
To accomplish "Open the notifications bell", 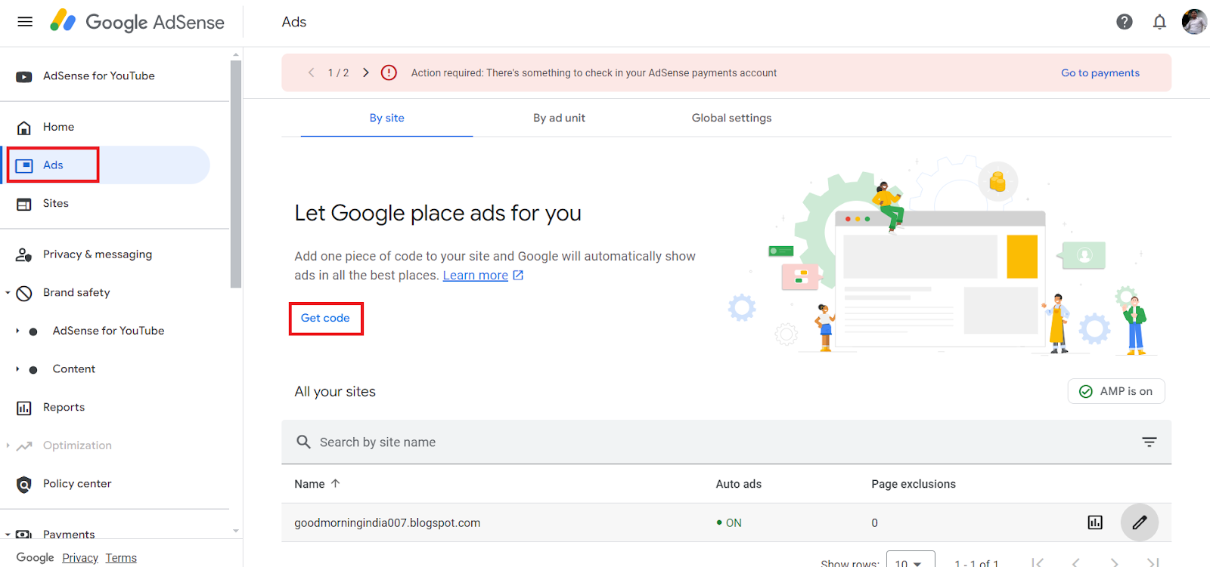I will [1159, 22].
